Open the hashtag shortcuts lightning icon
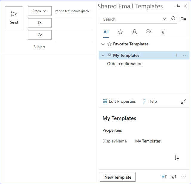The image size is (191, 184). (x=164, y=177)
